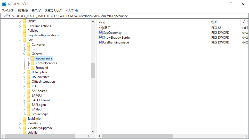Select the Policies folder icon
This screenshot has height=139, width=249.
pos(24,30)
